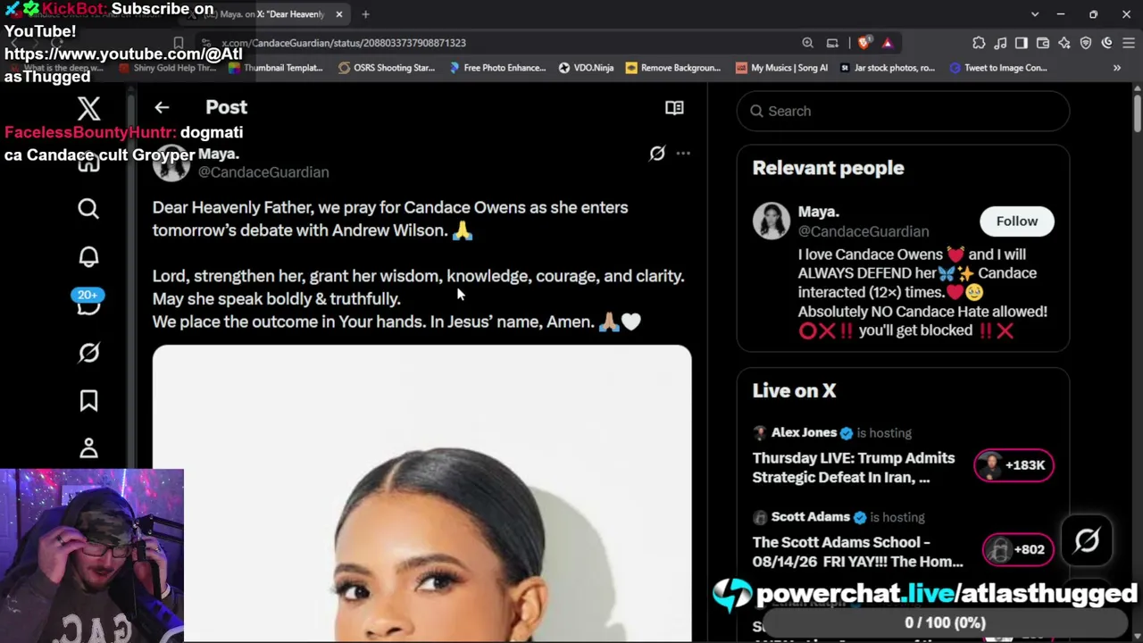
Task: Click the Brave Rewards triangle icon
Action: [887, 43]
